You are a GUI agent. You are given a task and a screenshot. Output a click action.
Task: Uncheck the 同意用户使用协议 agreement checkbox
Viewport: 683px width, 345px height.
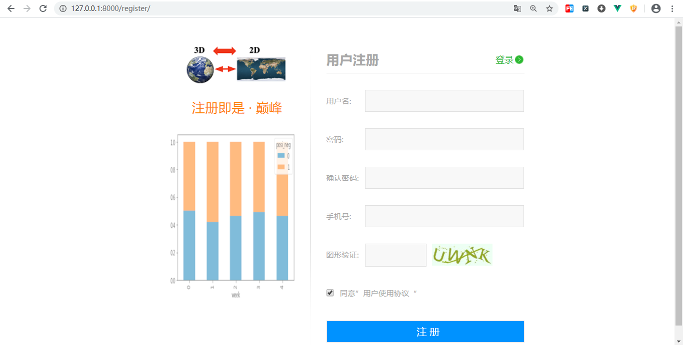pos(330,293)
